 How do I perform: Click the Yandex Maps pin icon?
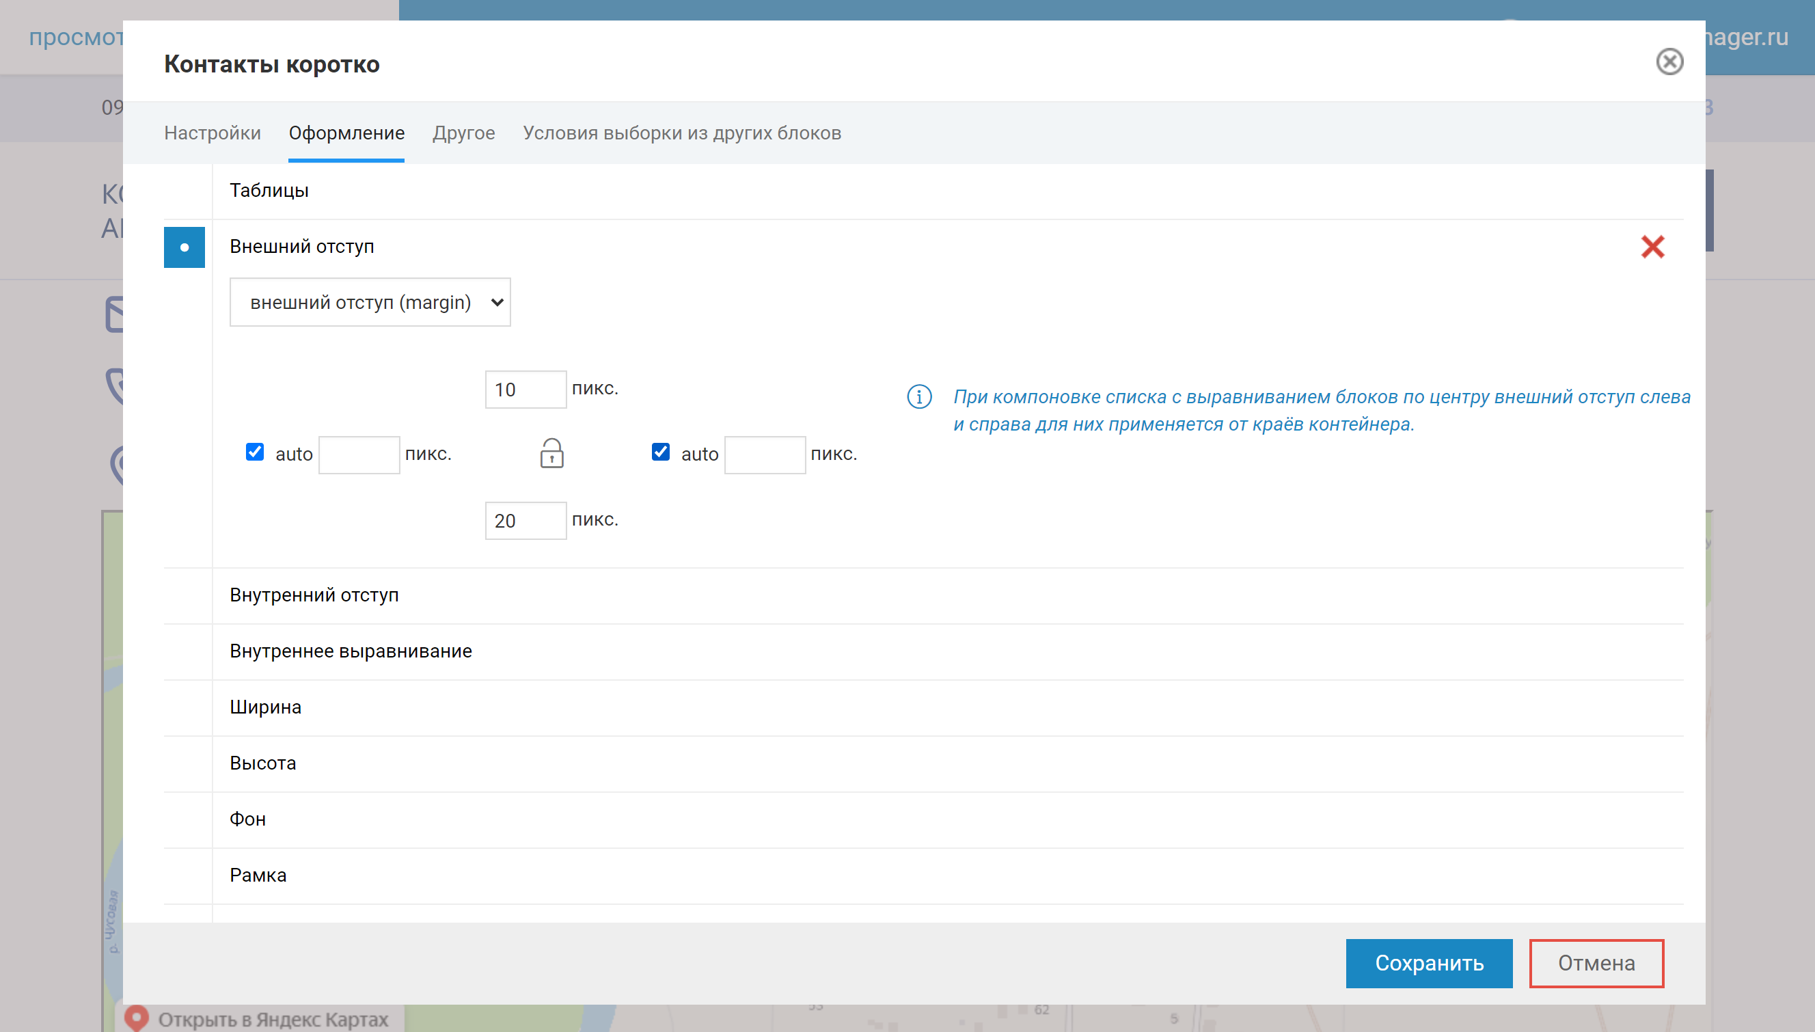point(136,1018)
